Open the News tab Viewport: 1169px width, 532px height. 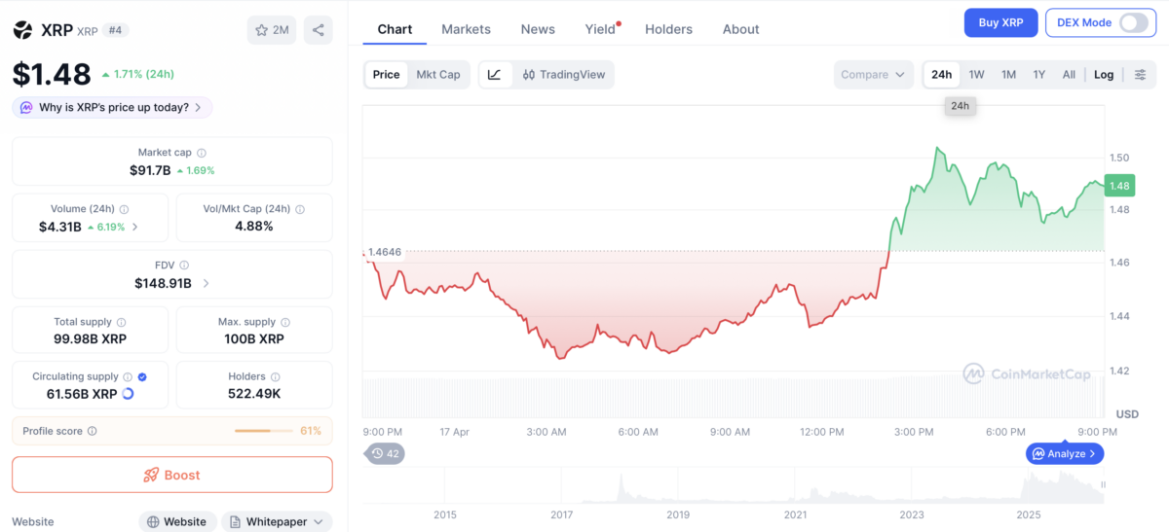538,29
